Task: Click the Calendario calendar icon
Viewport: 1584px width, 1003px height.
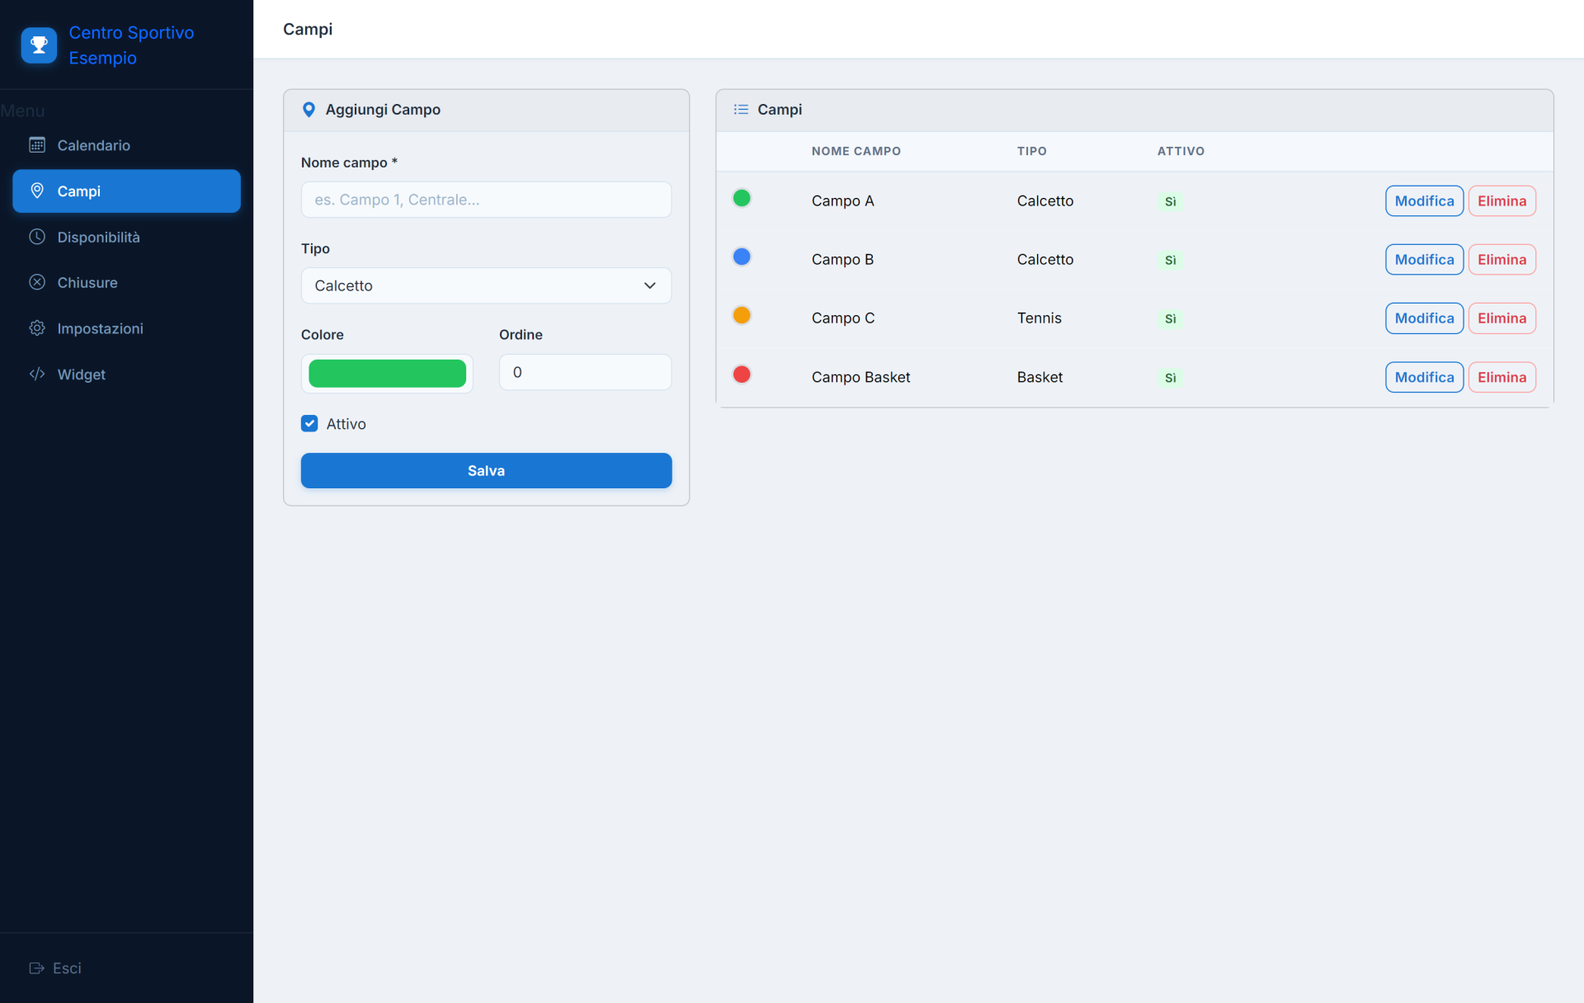Action: tap(37, 145)
